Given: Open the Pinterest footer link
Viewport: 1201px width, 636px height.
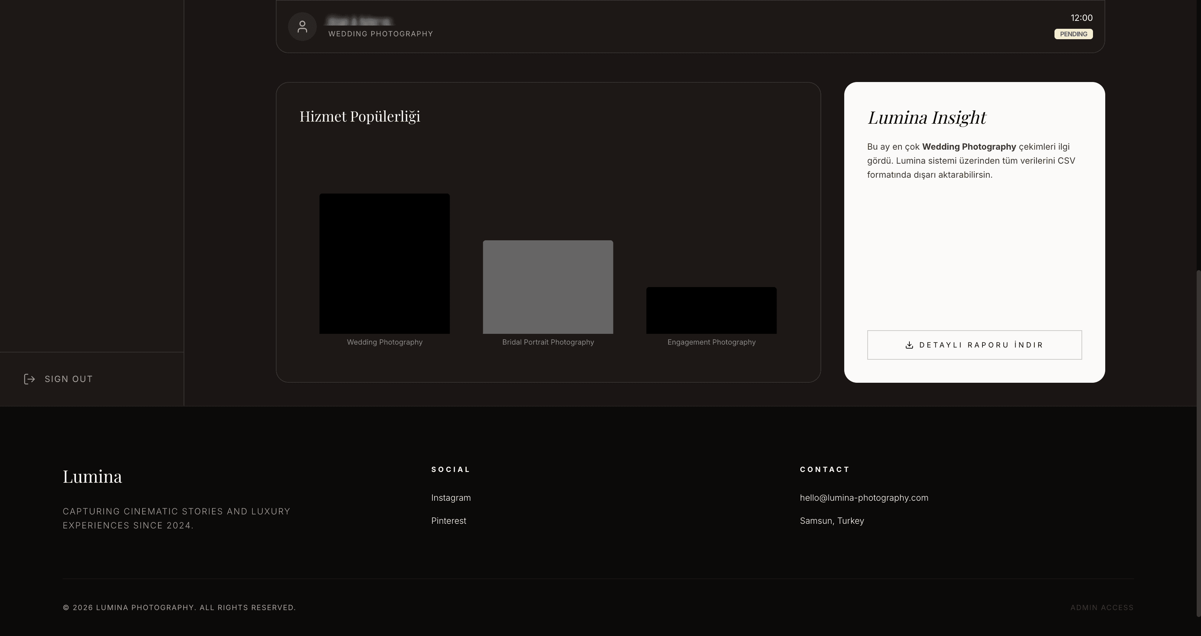Looking at the screenshot, I should coord(449,521).
